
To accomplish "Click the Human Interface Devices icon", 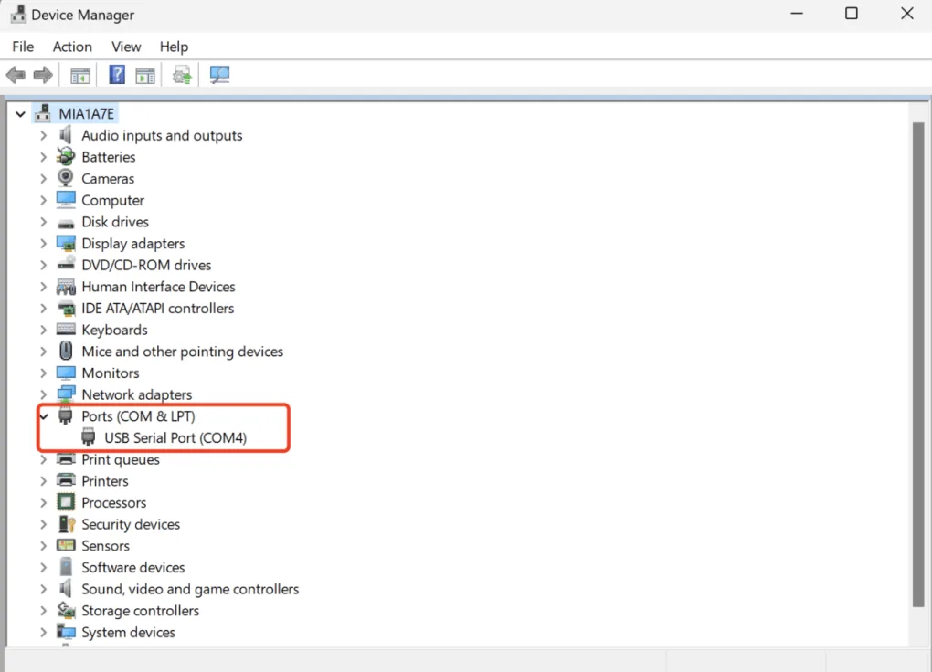I will point(66,287).
